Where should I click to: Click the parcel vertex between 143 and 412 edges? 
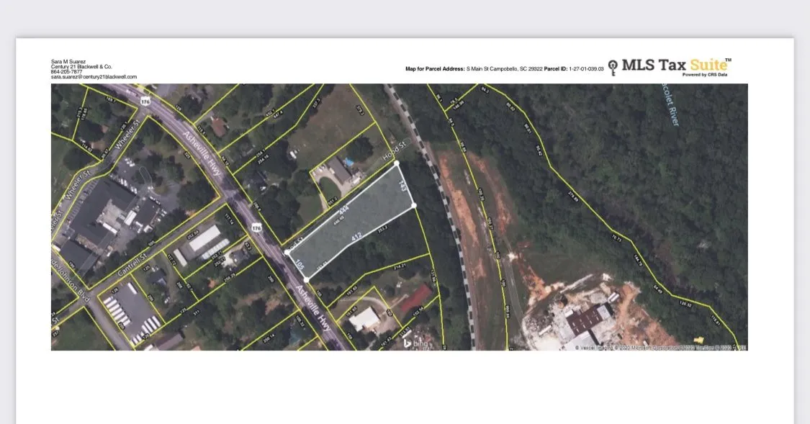pyautogui.click(x=414, y=205)
